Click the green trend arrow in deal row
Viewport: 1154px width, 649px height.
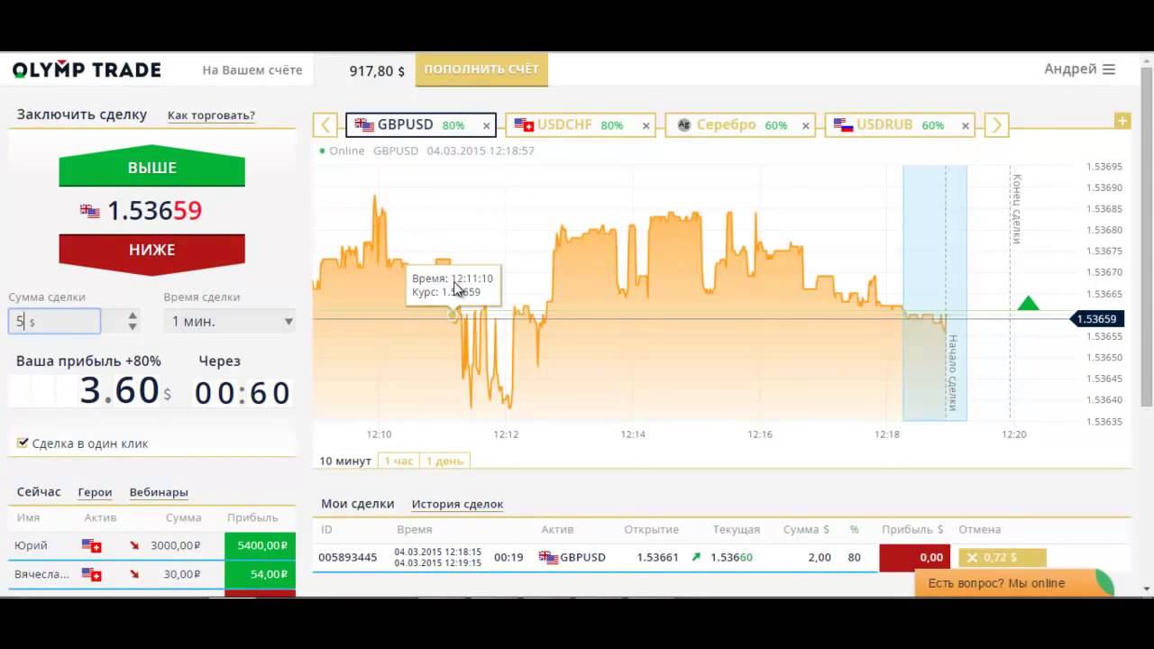pyautogui.click(x=695, y=557)
